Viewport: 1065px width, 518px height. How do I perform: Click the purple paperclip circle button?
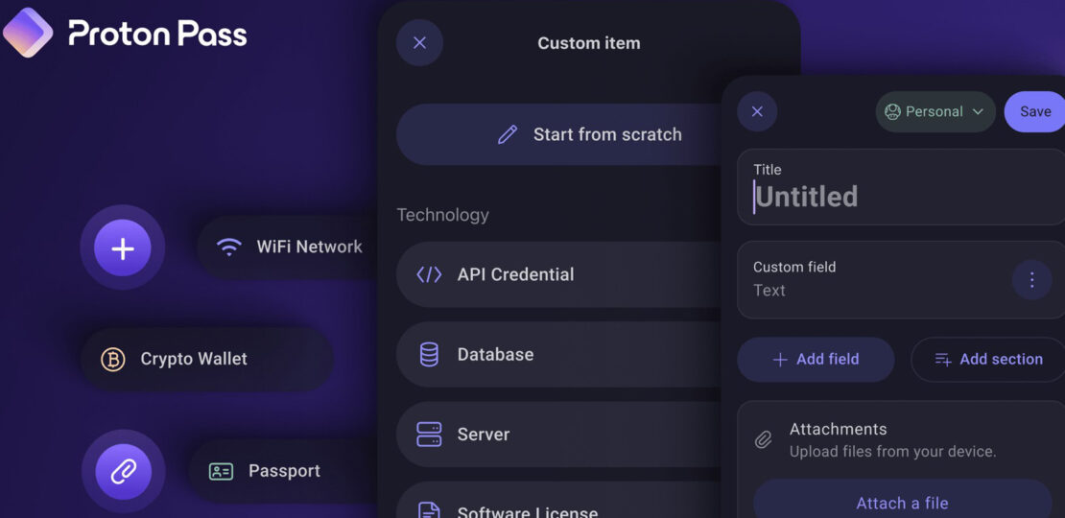tap(124, 472)
